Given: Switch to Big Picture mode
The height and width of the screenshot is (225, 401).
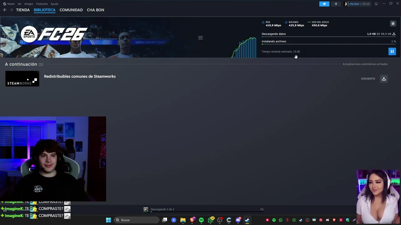Looking at the screenshot, I should [376, 4].
